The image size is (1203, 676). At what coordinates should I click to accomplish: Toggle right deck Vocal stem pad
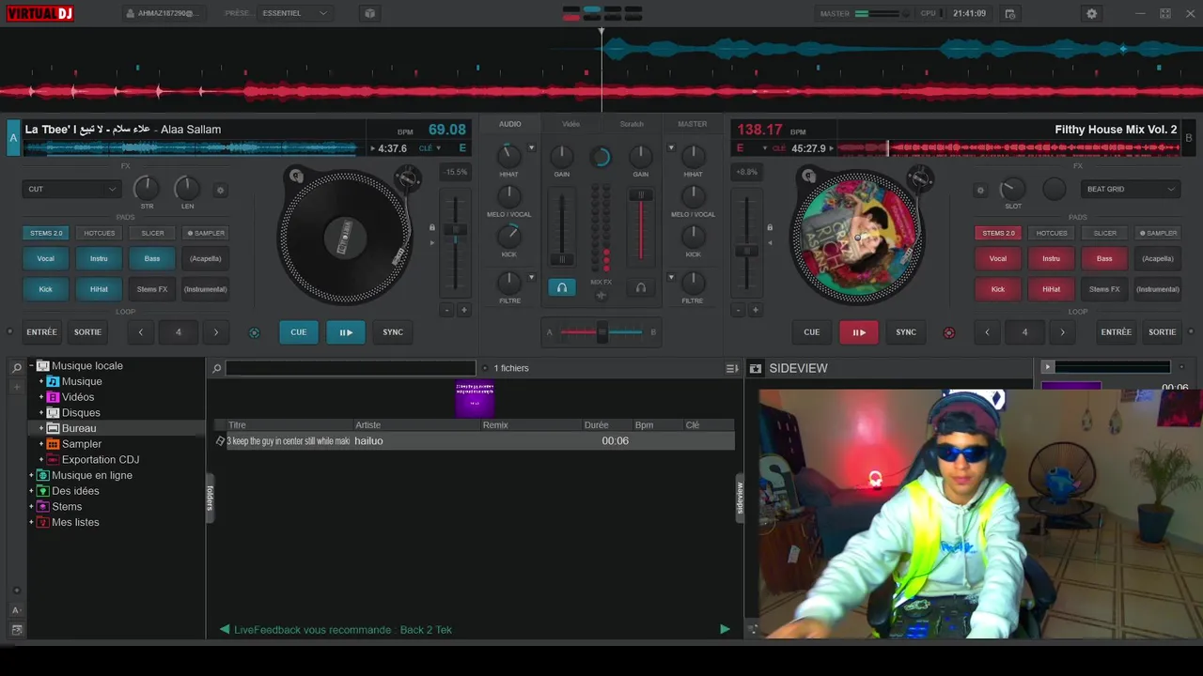tap(998, 258)
